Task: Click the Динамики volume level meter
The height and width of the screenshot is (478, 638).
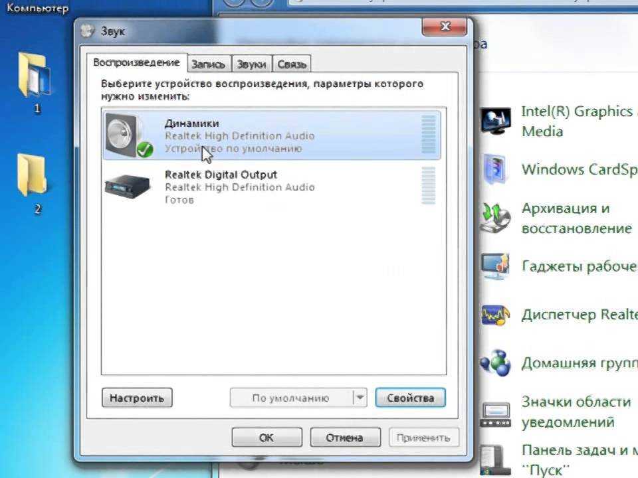Action: point(429,135)
